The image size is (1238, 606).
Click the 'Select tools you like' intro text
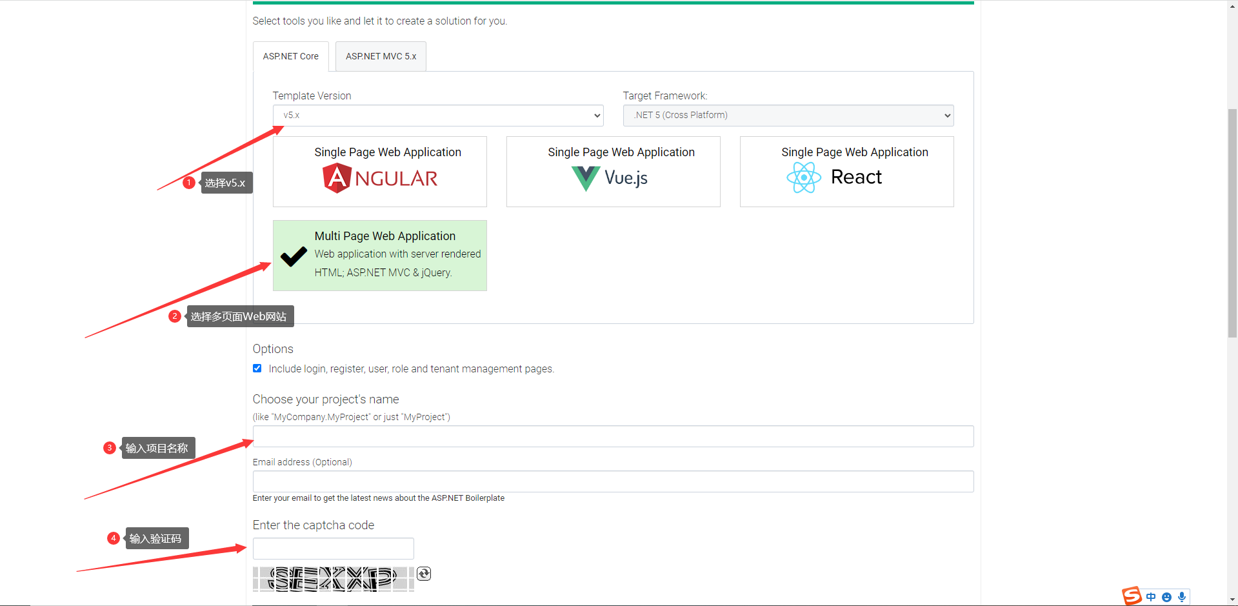(x=380, y=21)
